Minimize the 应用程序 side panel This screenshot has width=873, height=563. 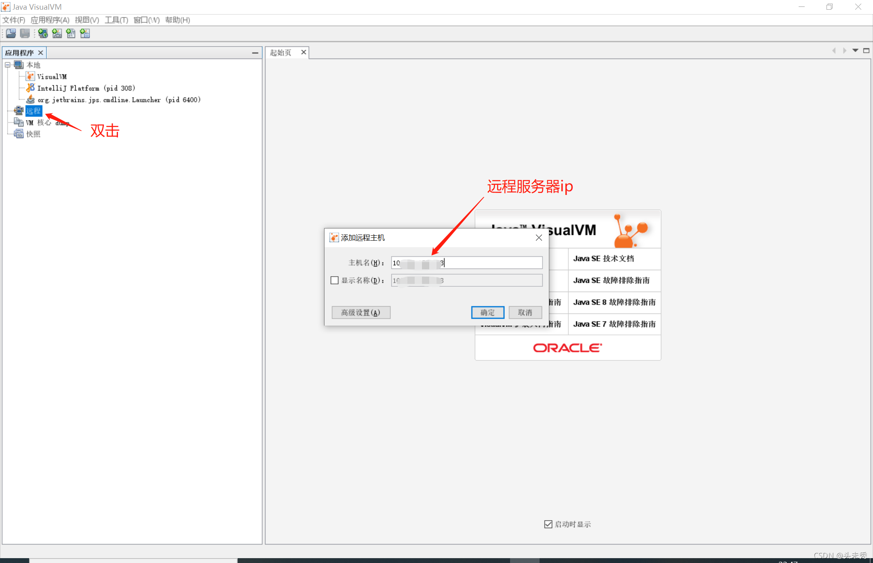coord(255,53)
